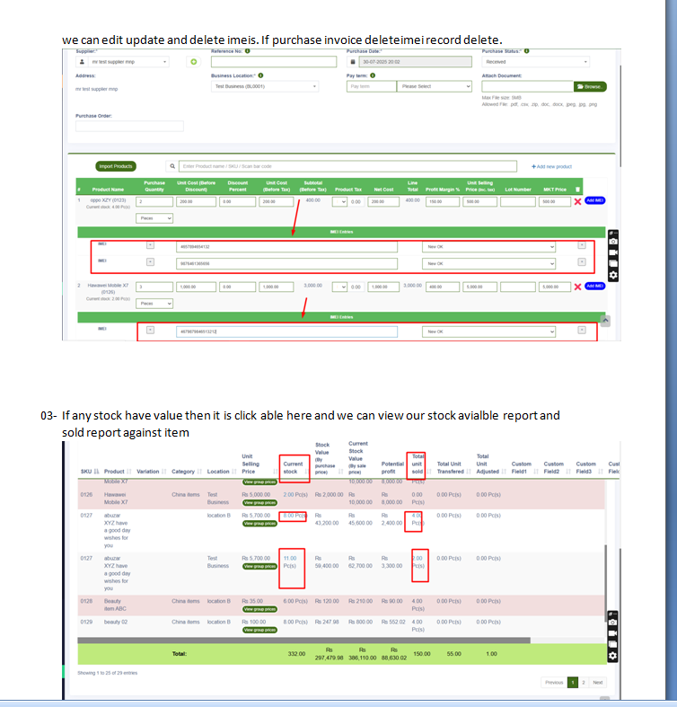Go to page 2 in the stock report pagination
Image resolution: width=677 pixels, height=707 pixels.
[x=584, y=683]
